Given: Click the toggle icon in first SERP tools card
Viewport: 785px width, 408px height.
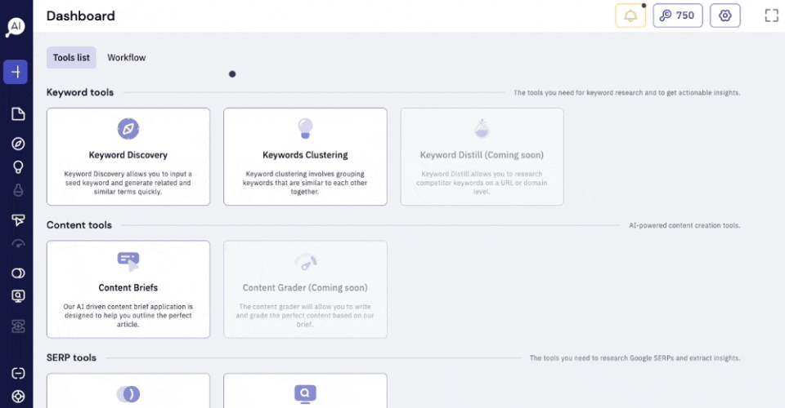Looking at the screenshot, I should pyautogui.click(x=128, y=394).
